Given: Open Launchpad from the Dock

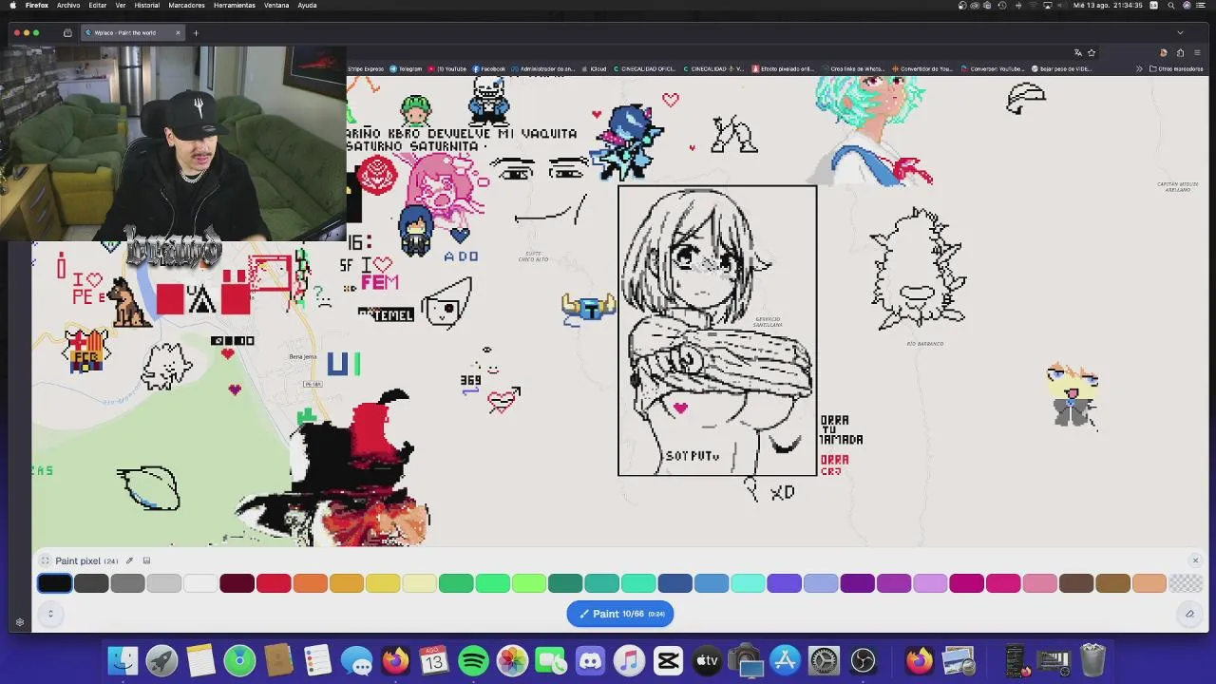Looking at the screenshot, I should click(x=161, y=660).
